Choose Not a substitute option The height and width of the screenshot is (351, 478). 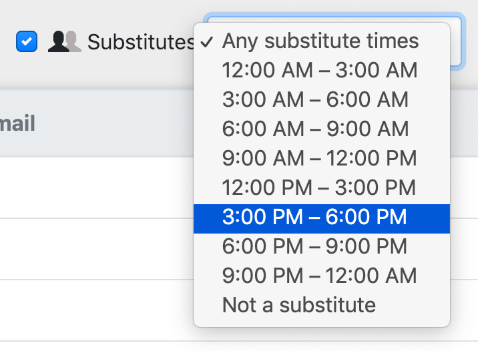pos(299,305)
